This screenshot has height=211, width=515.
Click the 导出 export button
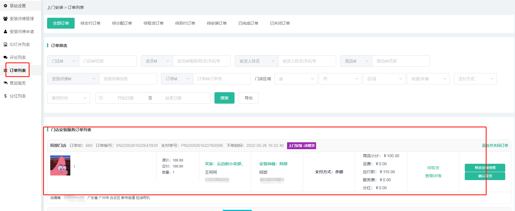(248, 98)
